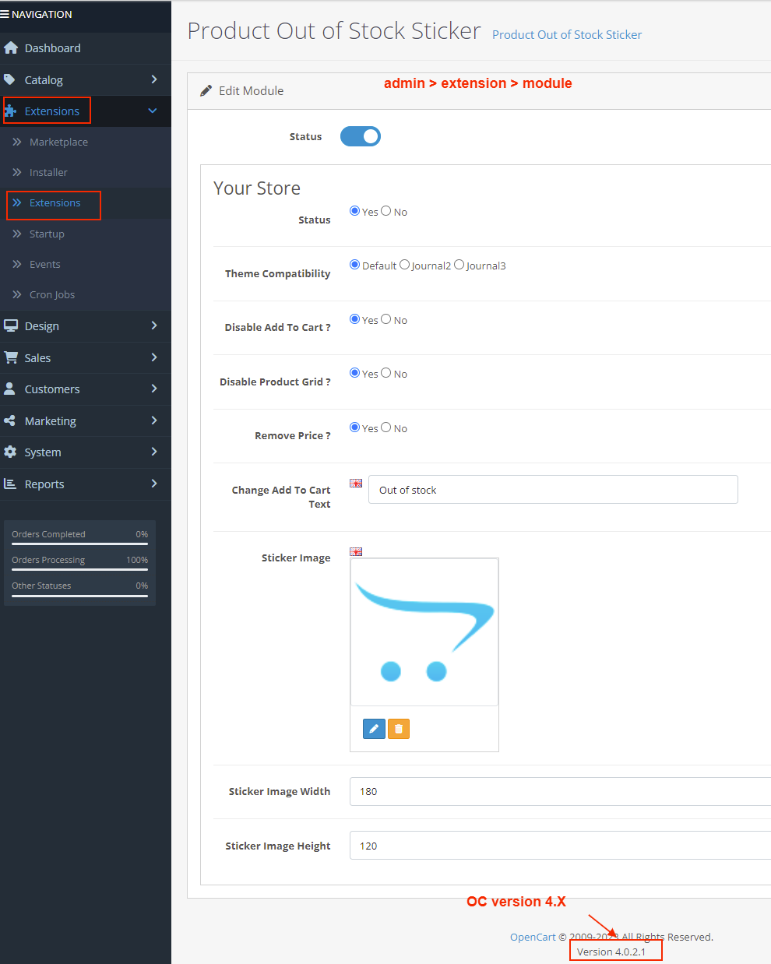Click the Sales shopping cart icon

pos(11,357)
